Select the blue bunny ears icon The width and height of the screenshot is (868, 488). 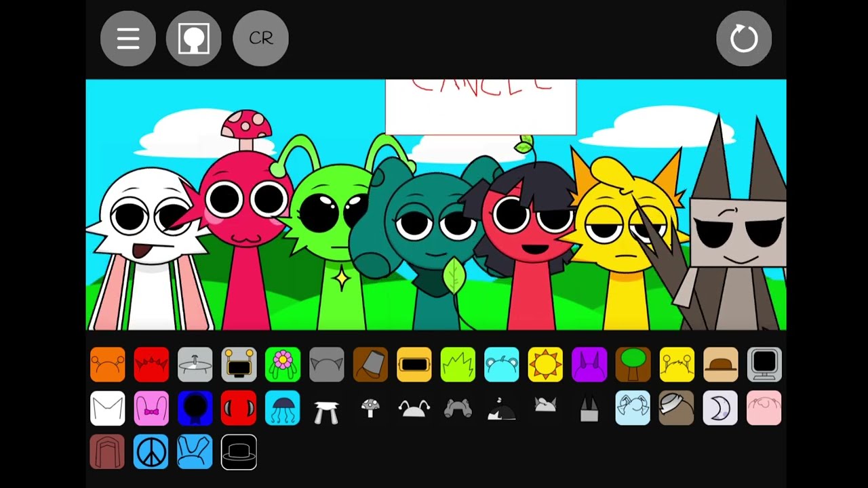click(195, 452)
